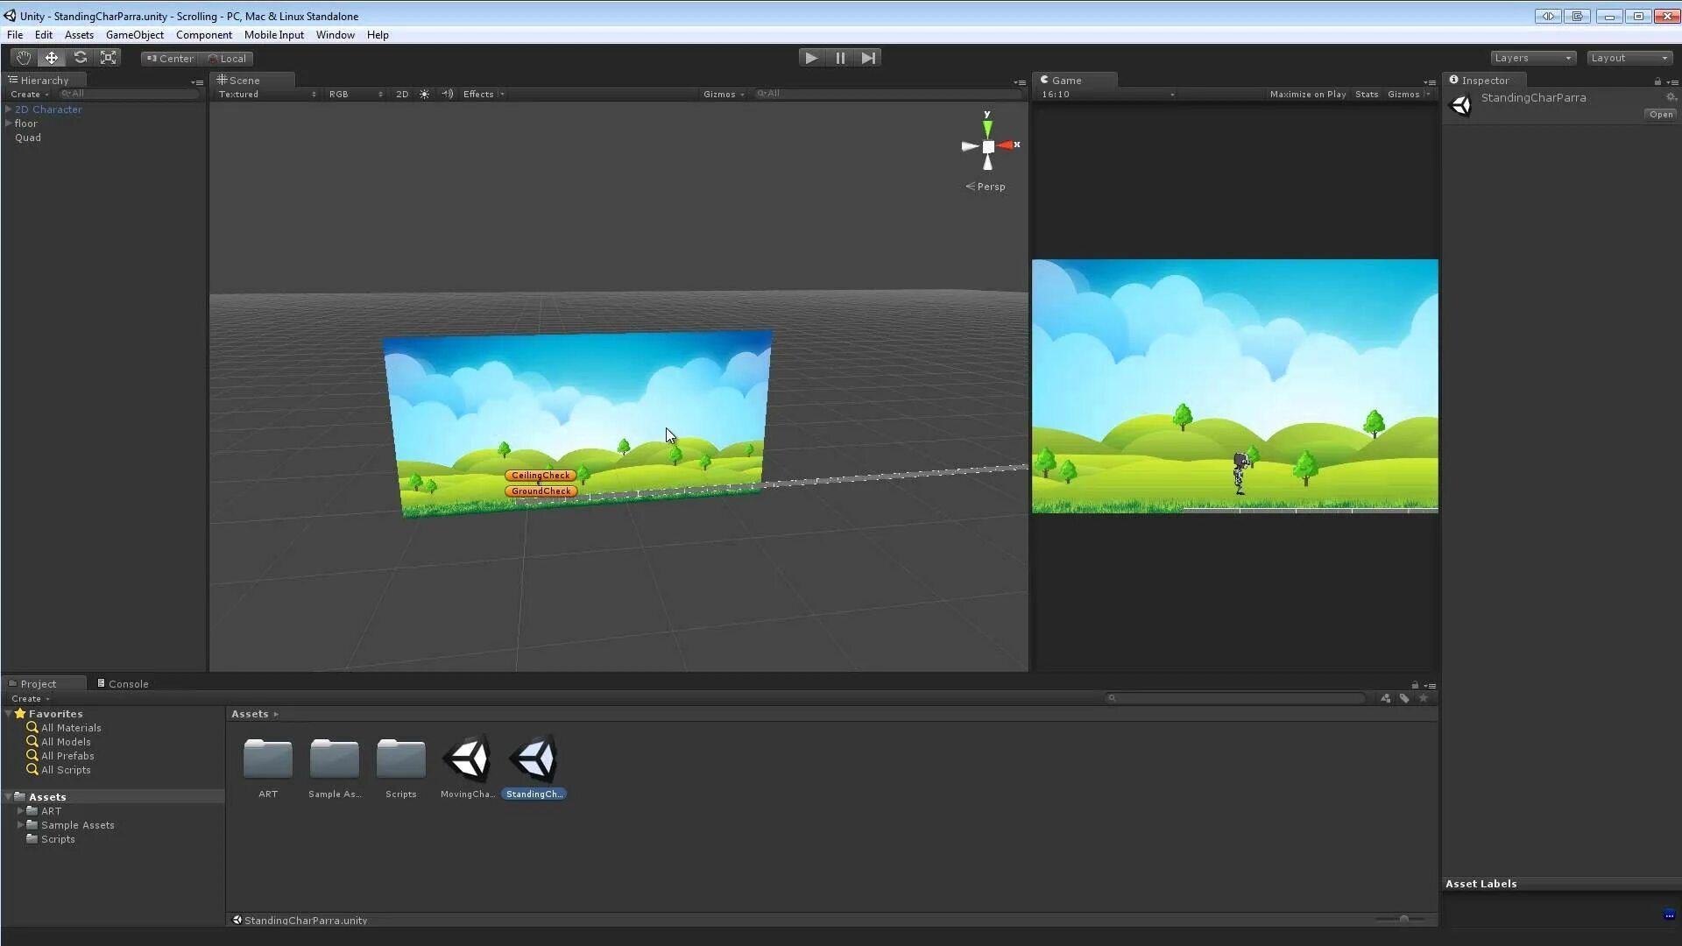Switch to the Console tab
This screenshot has width=1682, height=946.
(124, 684)
